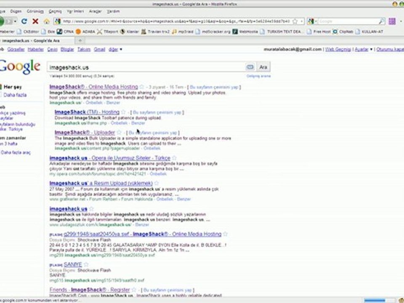This screenshot has height=303, width=404.
Task: Bookmark this page with the address bar star
Action: coord(295,21)
